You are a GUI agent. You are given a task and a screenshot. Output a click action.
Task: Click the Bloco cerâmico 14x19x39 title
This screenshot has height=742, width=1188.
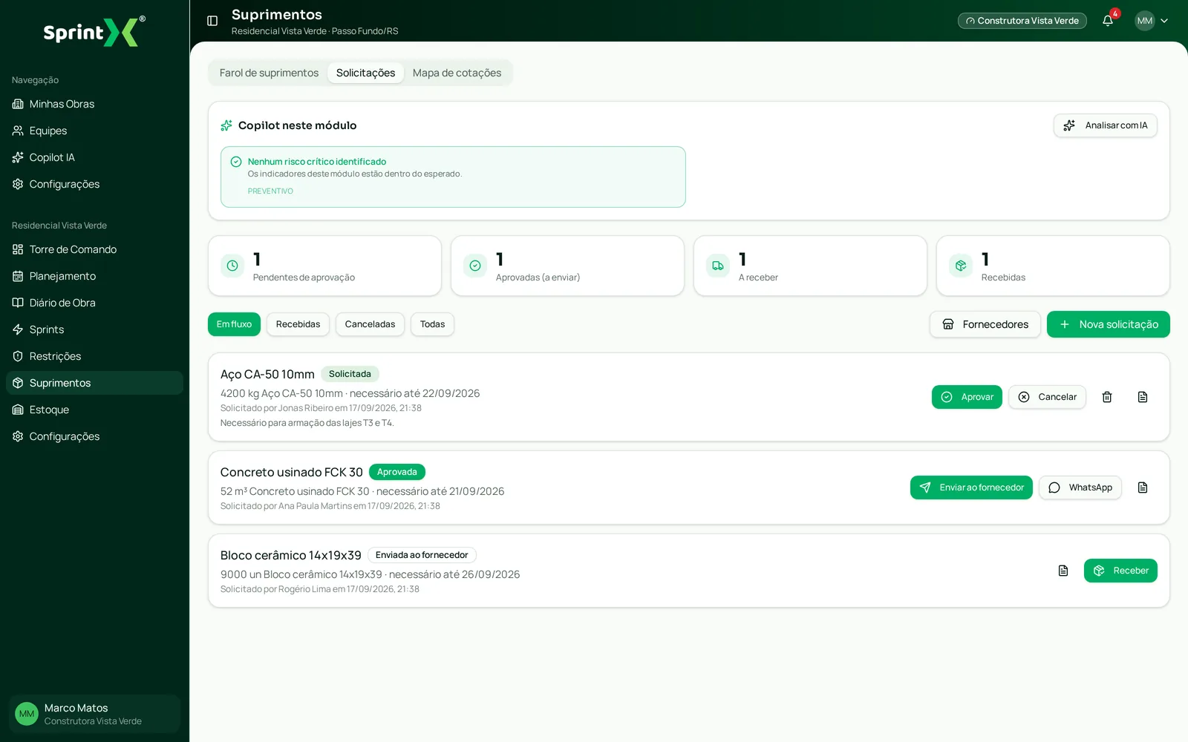coord(291,555)
